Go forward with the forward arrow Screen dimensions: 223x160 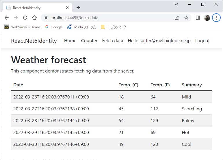click(16, 18)
